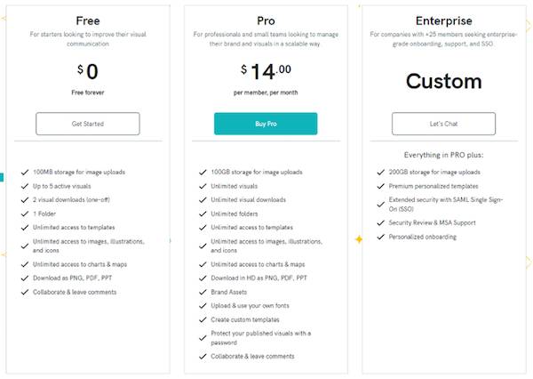Click checkmark beside 200GB storage for image uploads
533x379 pixels.
pyautogui.click(x=380, y=172)
